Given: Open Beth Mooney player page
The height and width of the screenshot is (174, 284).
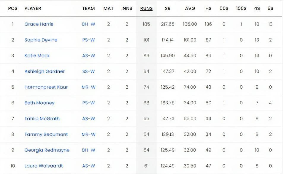Looking at the screenshot, I should click(39, 103).
